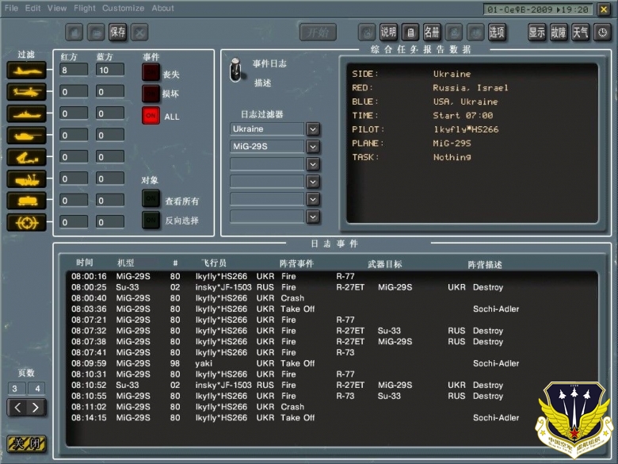Open the sixth log filter dropdown

[x=313, y=217]
